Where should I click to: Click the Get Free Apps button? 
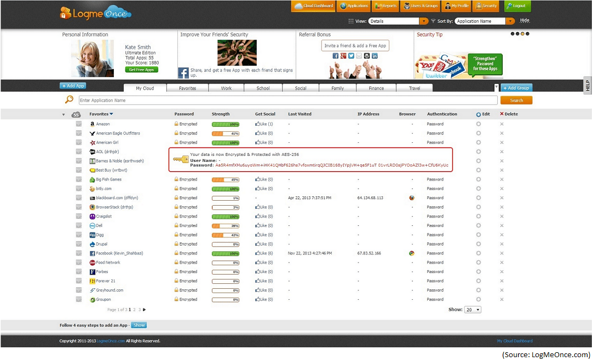(141, 70)
